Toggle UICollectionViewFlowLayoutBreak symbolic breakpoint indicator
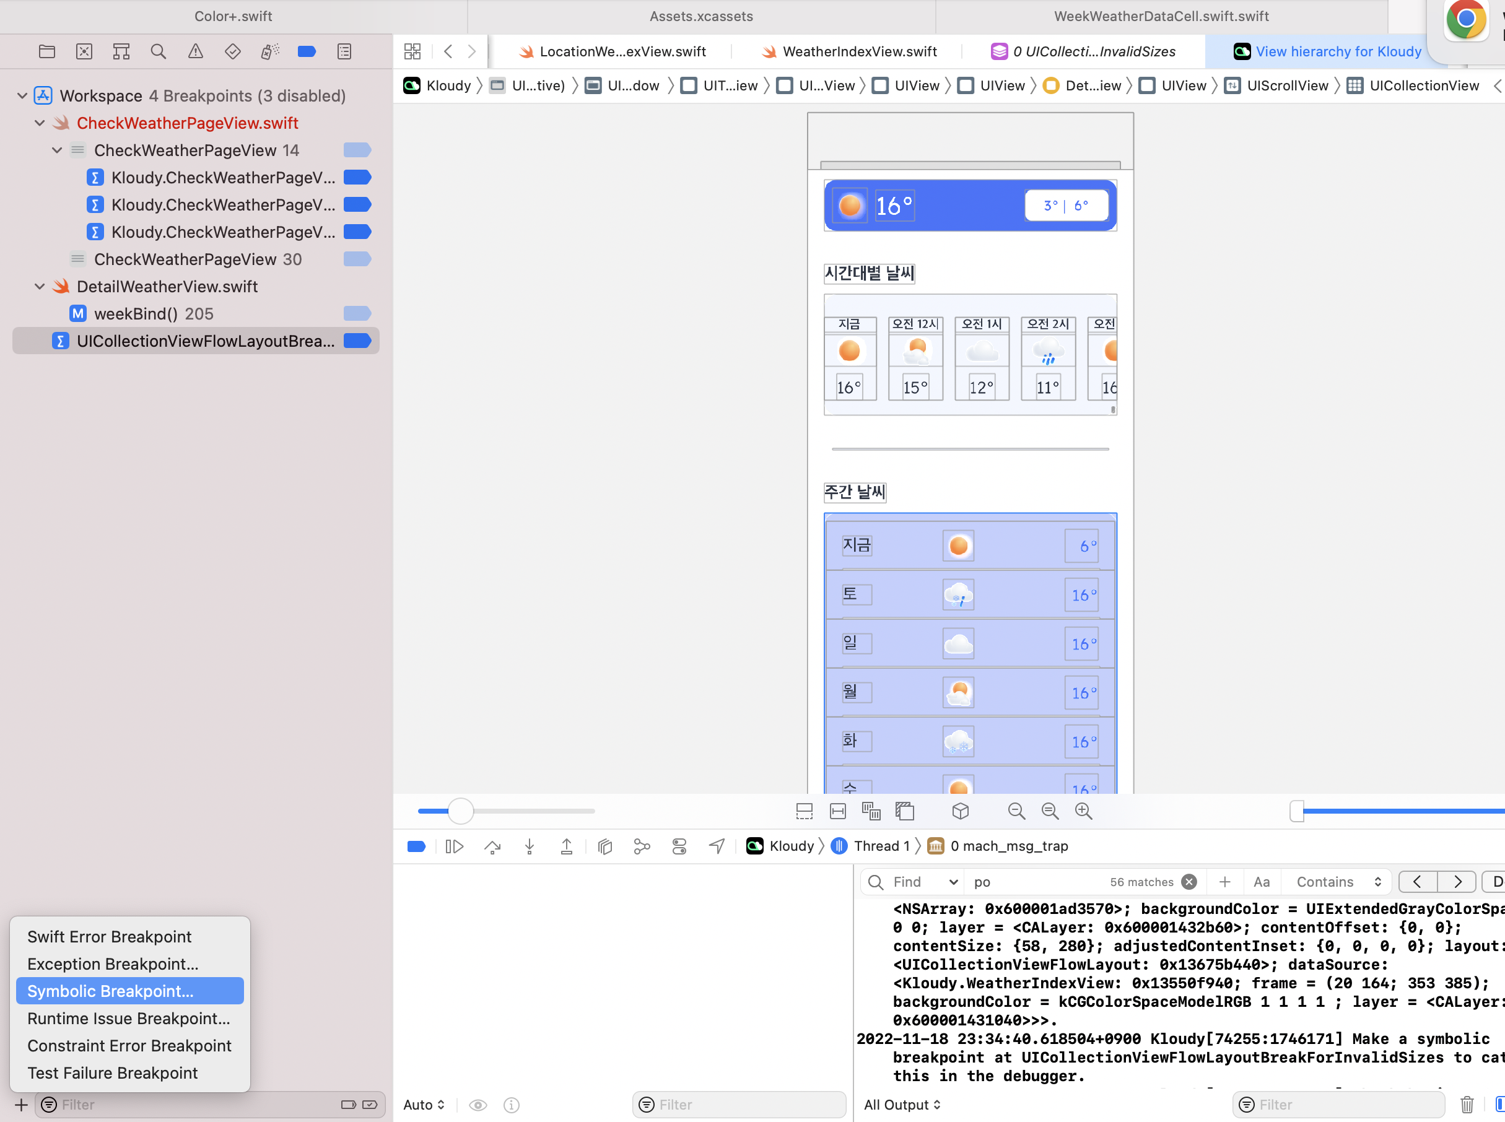The width and height of the screenshot is (1505, 1122). [x=357, y=341]
